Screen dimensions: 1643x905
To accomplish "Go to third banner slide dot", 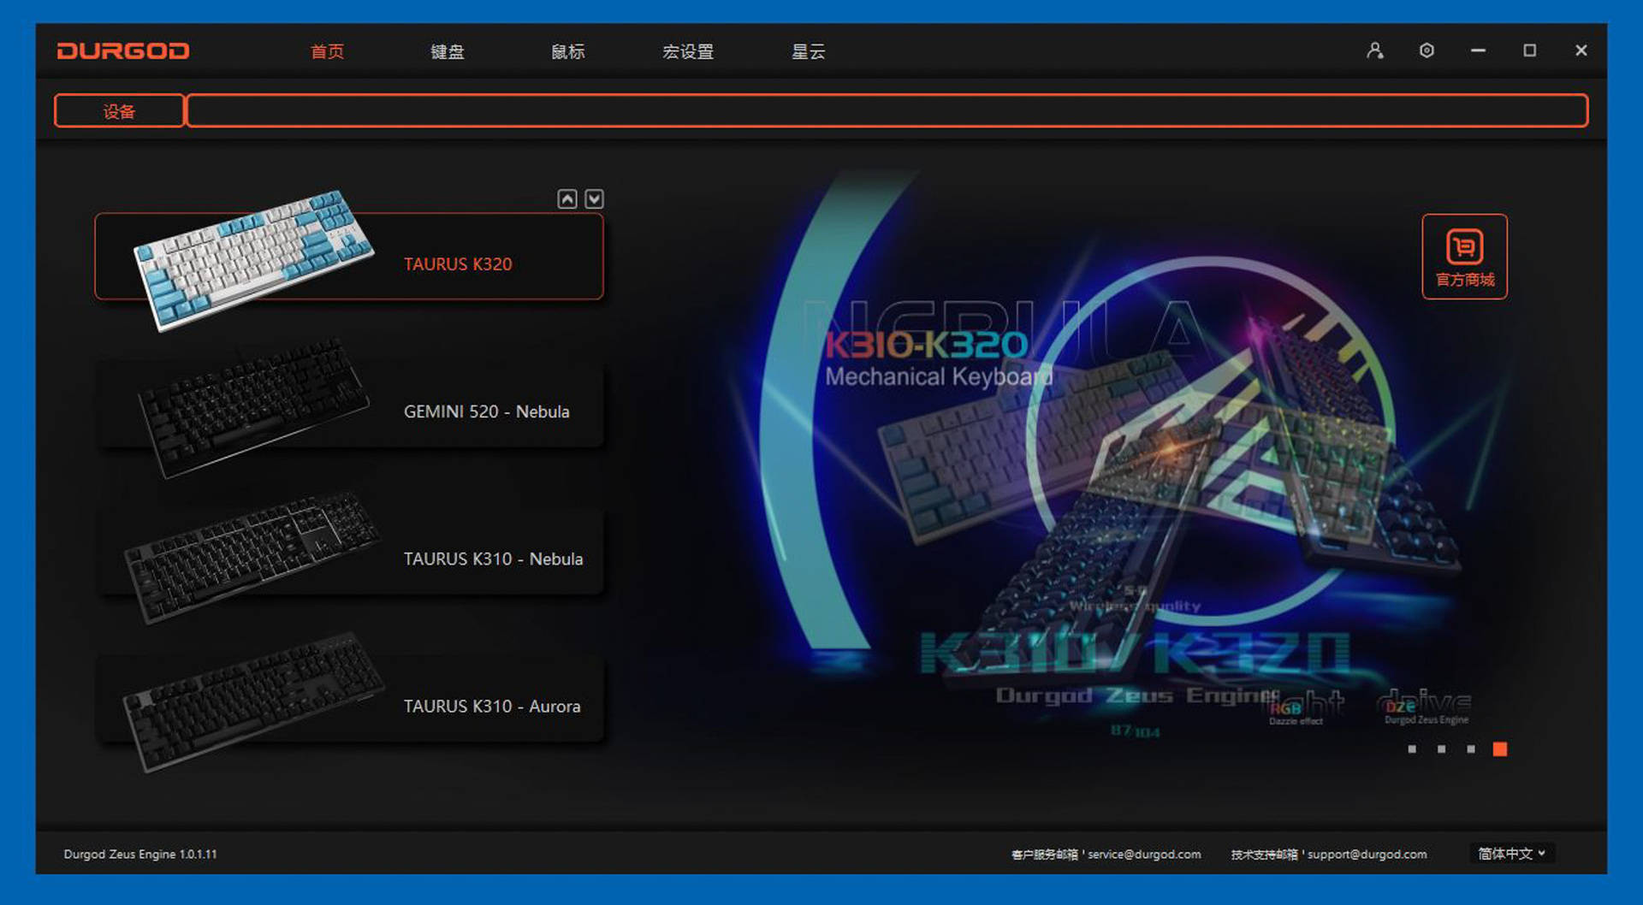I will tap(1470, 749).
